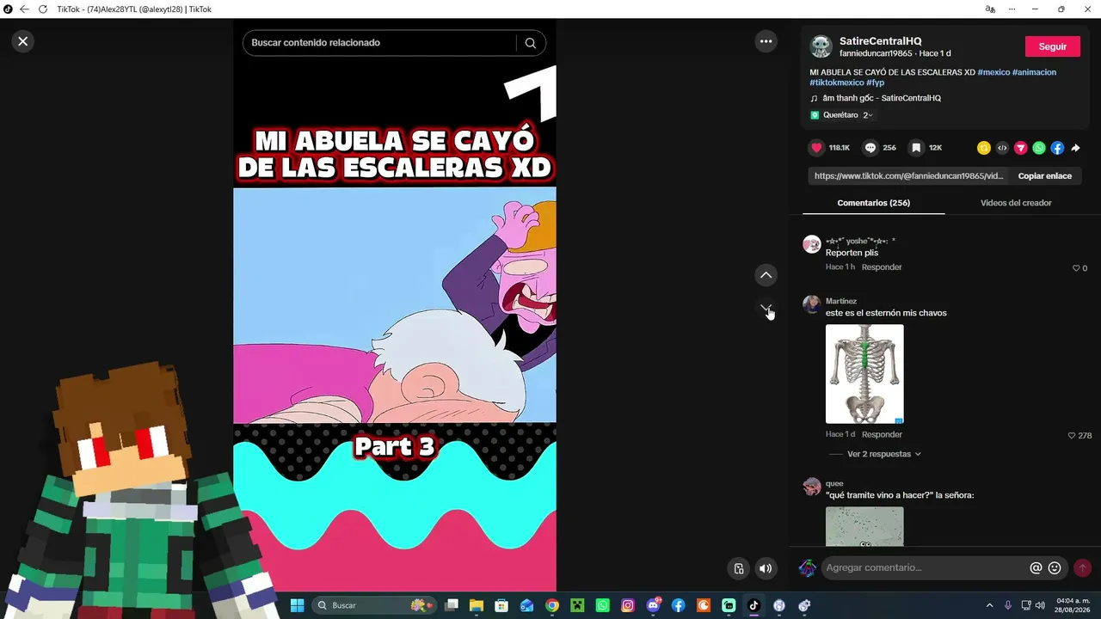Image resolution: width=1101 pixels, height=619 pixels.
Task: Open File Explorer from the taskbar
Action: pos(477,605)
